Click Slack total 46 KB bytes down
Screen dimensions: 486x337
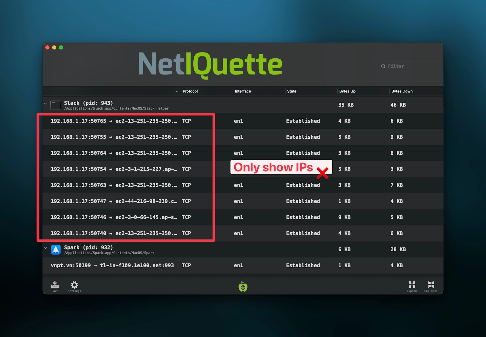398,105
